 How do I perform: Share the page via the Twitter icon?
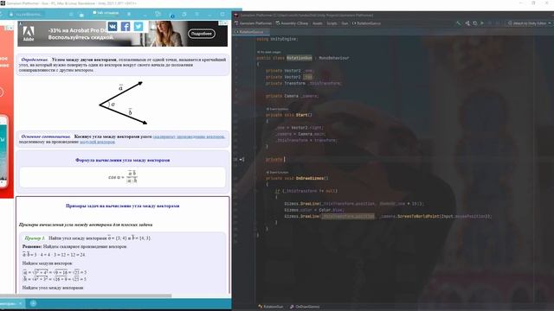138,27
